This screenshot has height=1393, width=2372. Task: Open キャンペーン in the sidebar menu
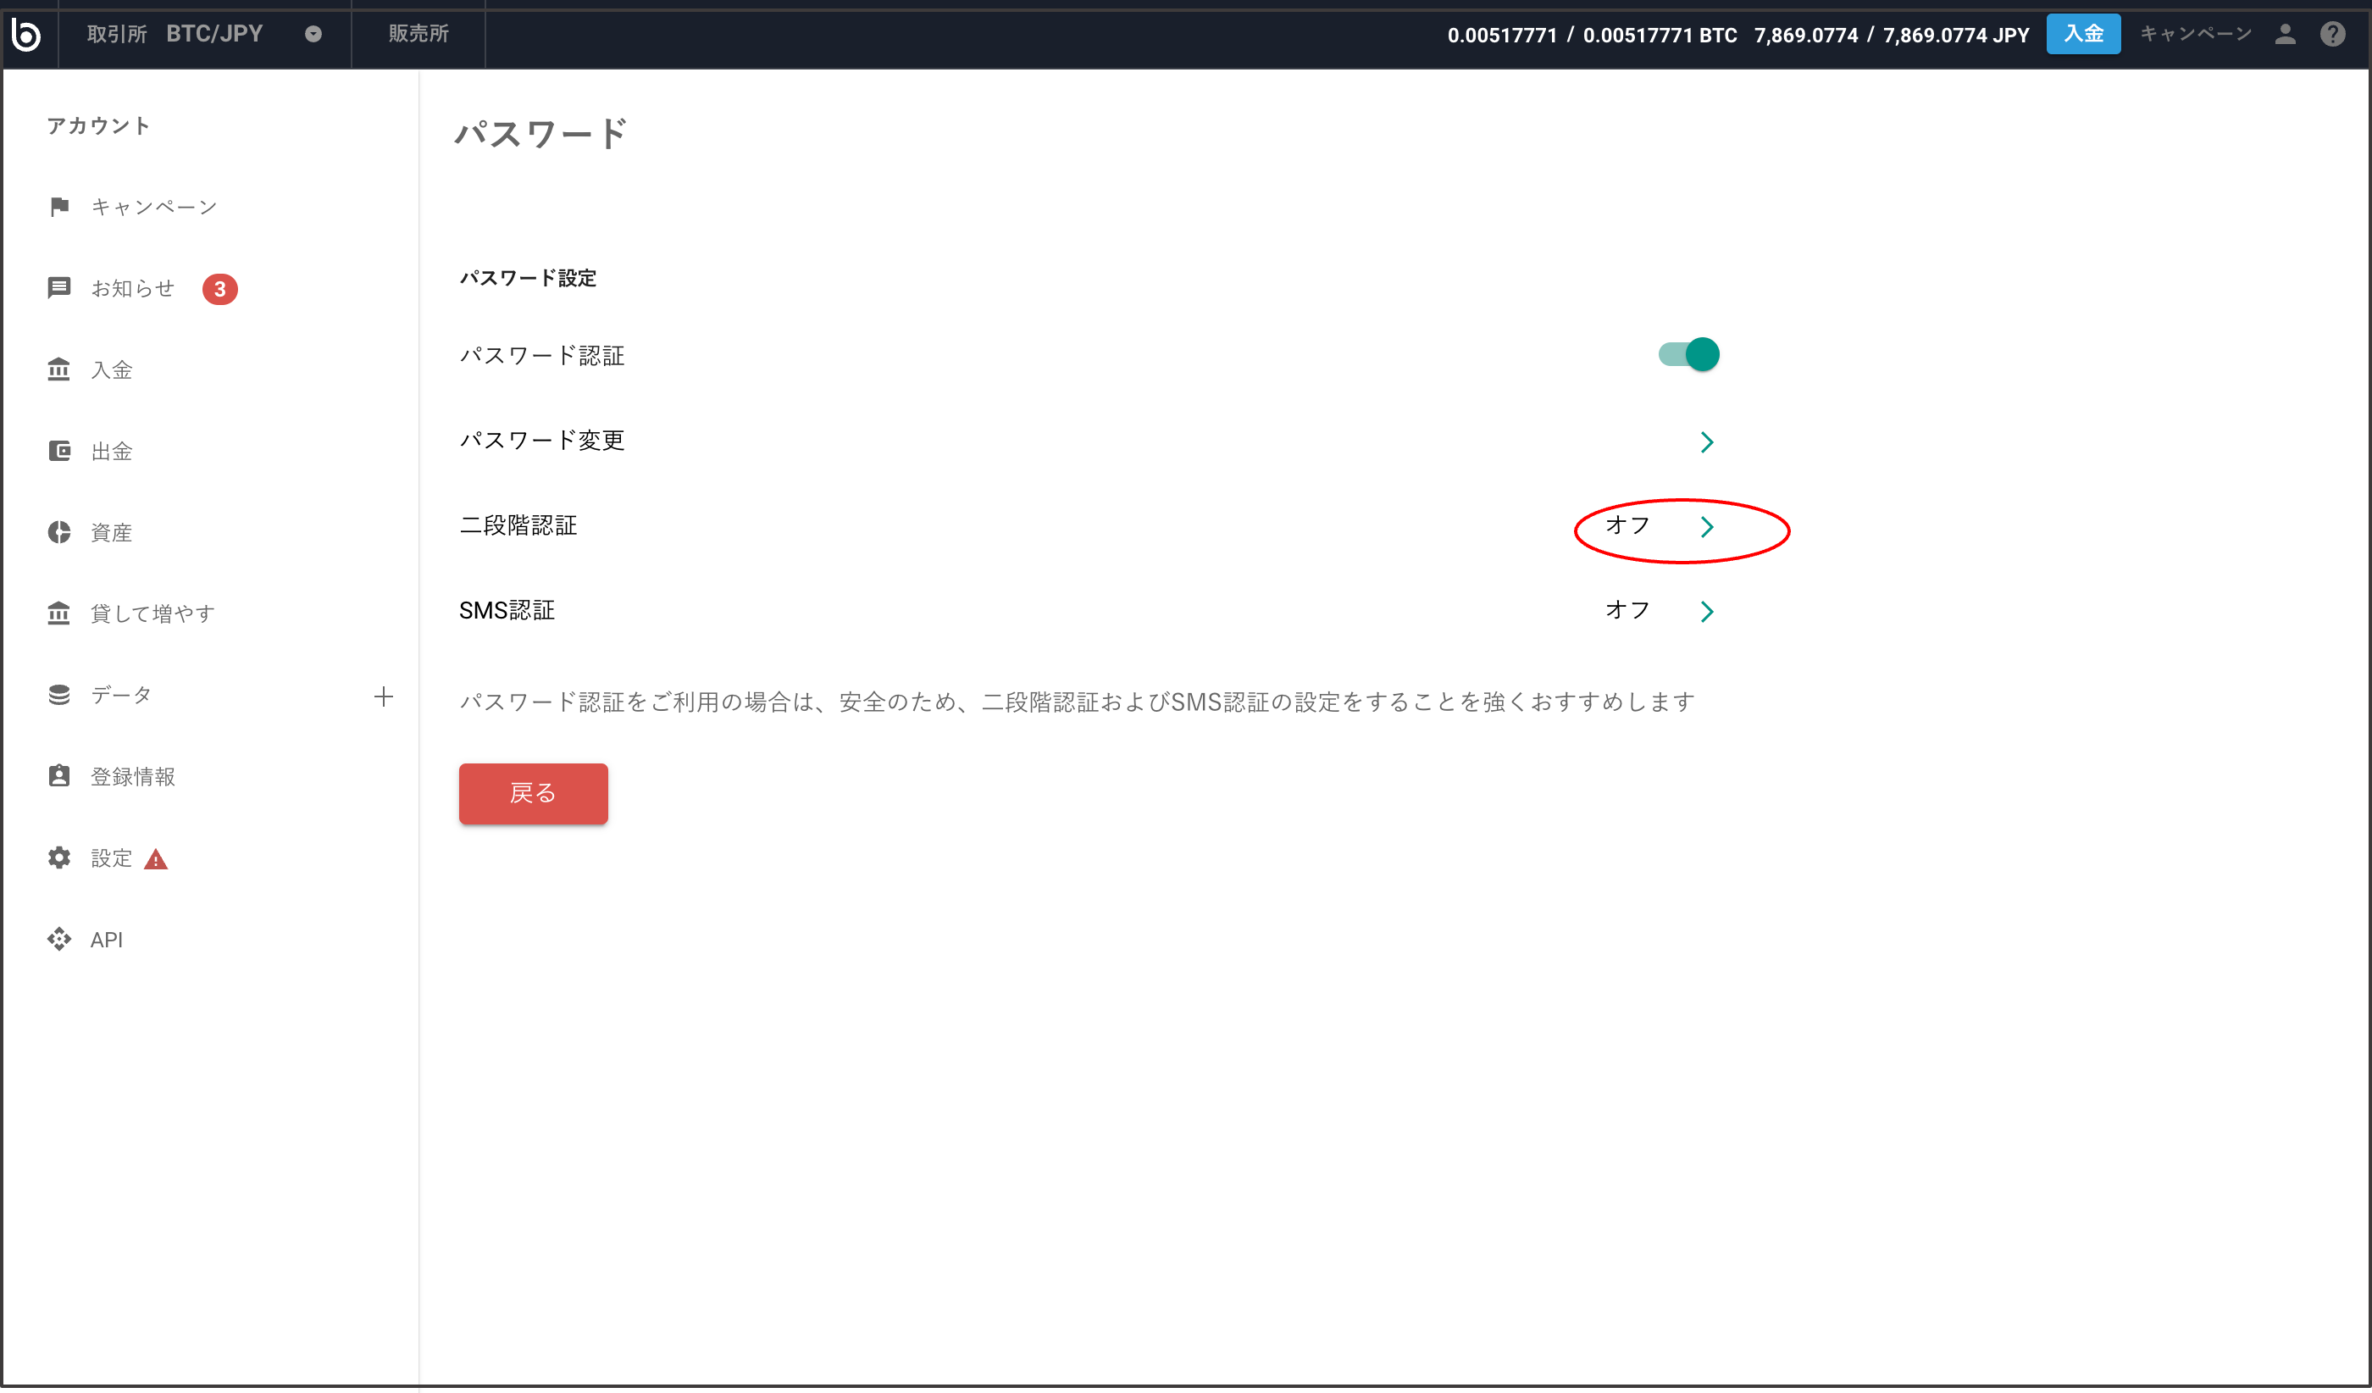click(x=154, y=207)
